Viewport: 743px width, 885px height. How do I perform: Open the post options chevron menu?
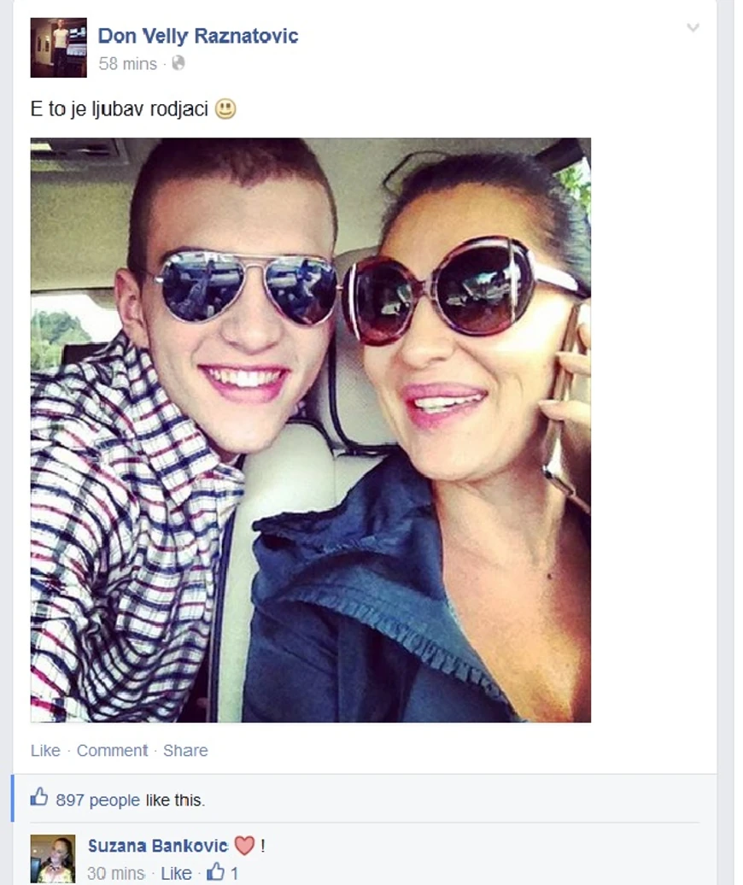(x=693, y=27)
